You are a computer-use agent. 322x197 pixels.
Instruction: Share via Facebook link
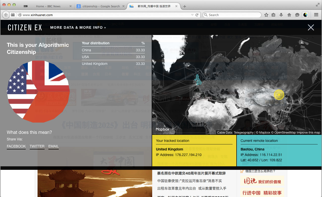[16, 146]
